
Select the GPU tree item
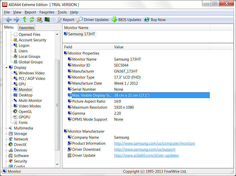[22, 84]
